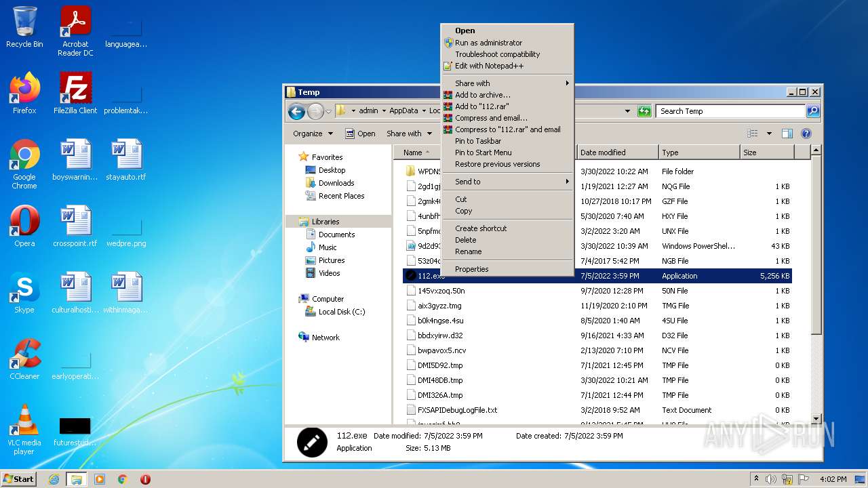Viewport: 868px width, 488px height.
Task: Choose Add to "112.rar"
Action: pyautogui.click(x=507, y=106)
